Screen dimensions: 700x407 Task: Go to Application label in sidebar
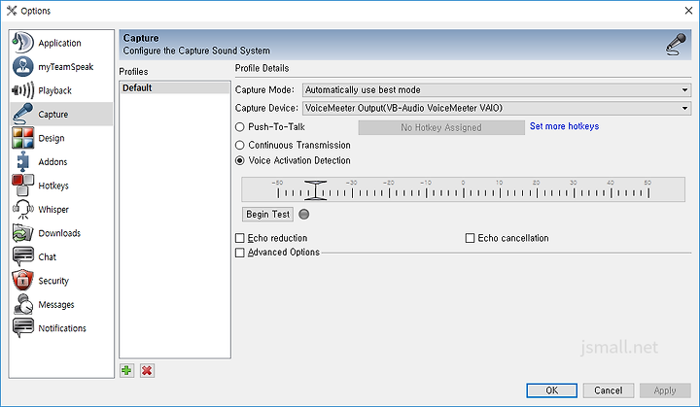point(60,43)
